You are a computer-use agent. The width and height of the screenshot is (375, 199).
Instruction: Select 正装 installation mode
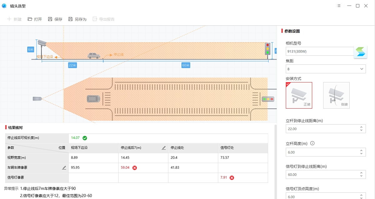point(299,95)
